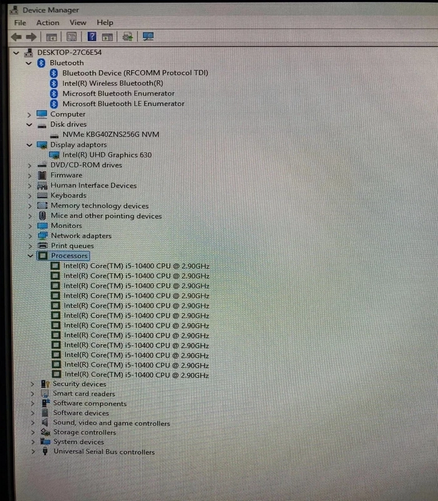438x501 pixels.
Task: Open the Action menu
Action: pos(48,23)
